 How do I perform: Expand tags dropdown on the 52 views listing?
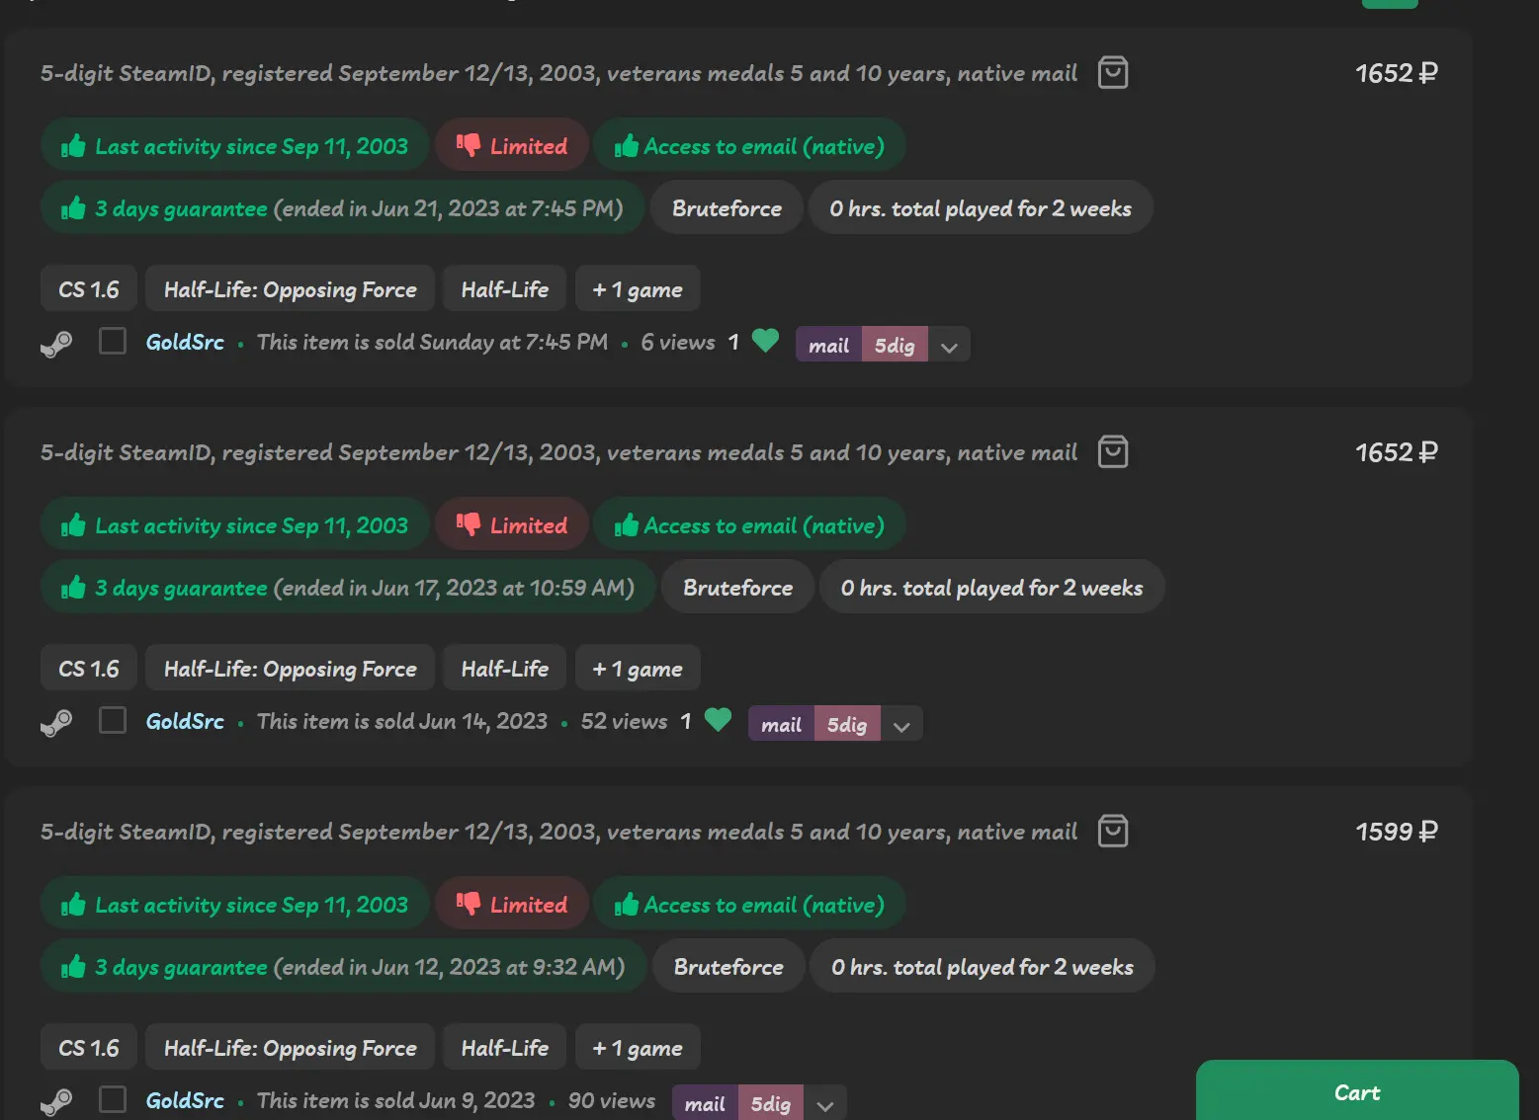[x=901, y=724]
